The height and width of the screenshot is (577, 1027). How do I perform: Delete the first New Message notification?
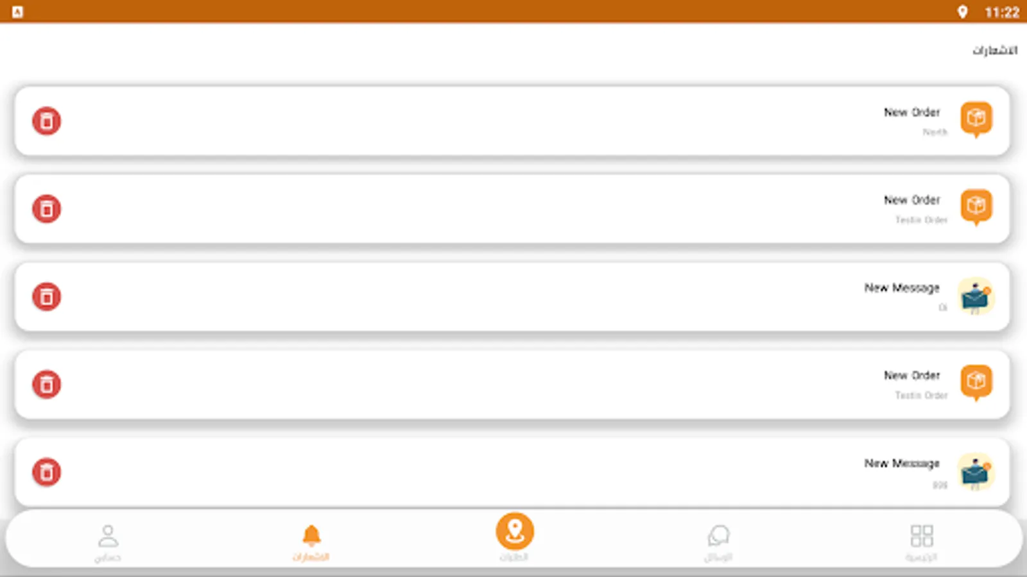pos(47,296)
